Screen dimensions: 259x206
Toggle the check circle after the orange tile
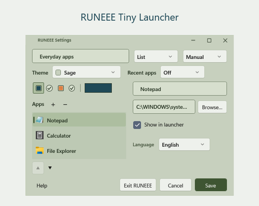(72, 88)
